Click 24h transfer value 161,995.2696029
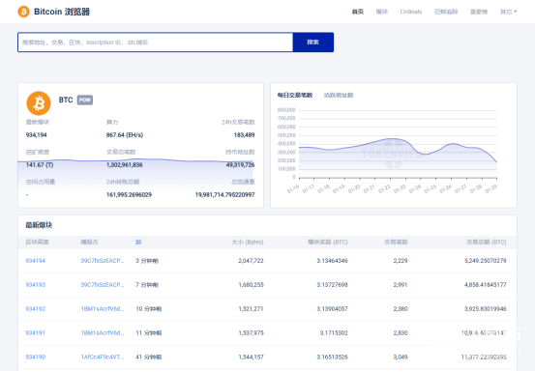Viewport: 535px width, 372px height. (x=129, y=195)
